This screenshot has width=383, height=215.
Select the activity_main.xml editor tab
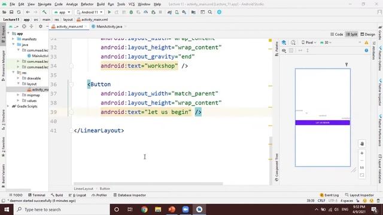click(69, 26)
